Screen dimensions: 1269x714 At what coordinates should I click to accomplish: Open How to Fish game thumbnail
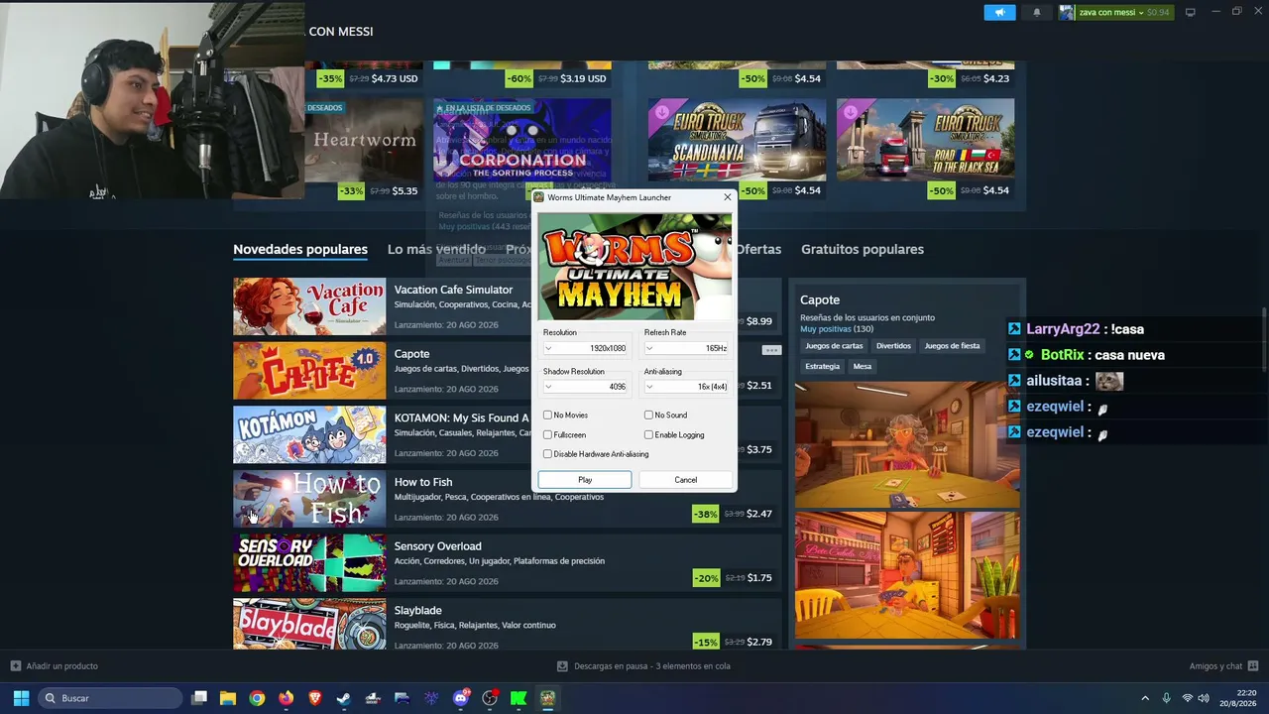pyautogui.click(x=309, y=499)
